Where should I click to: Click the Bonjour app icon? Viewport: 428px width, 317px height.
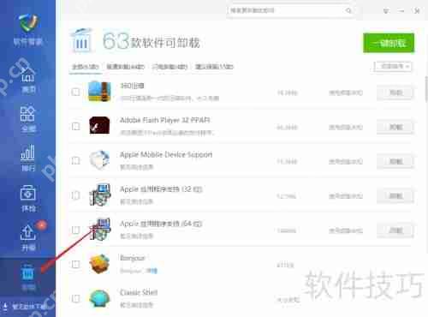[99, 264]
